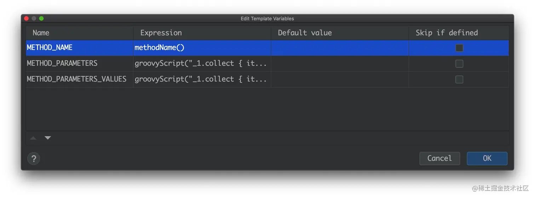Click Default value cell for METHOD_NAME
Screen dimensions: 535x198
coord(340,48)
